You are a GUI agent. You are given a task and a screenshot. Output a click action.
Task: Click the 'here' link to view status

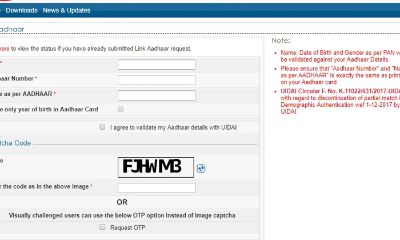(5, 49)
